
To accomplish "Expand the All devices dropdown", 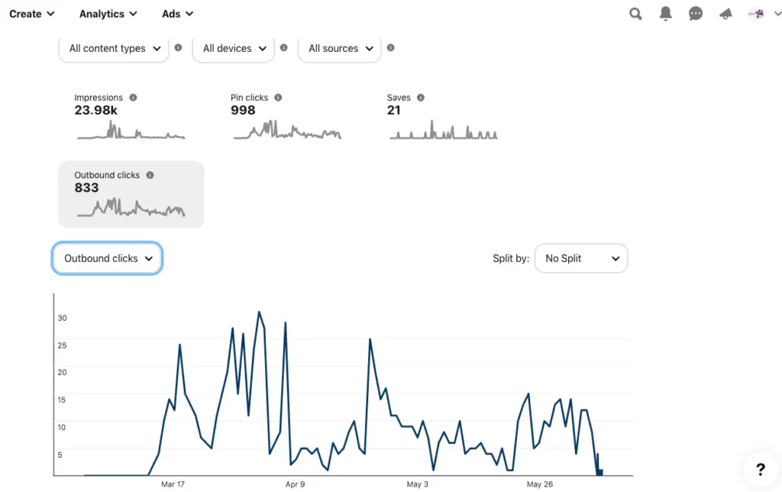I will coord(234,49).
